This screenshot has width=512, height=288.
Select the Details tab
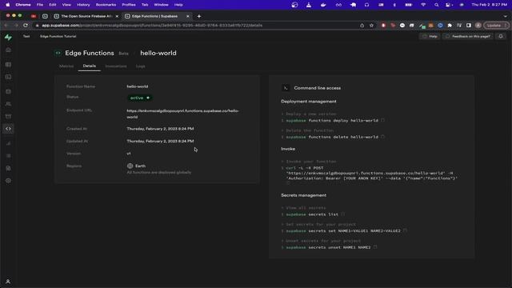point(89,66)
